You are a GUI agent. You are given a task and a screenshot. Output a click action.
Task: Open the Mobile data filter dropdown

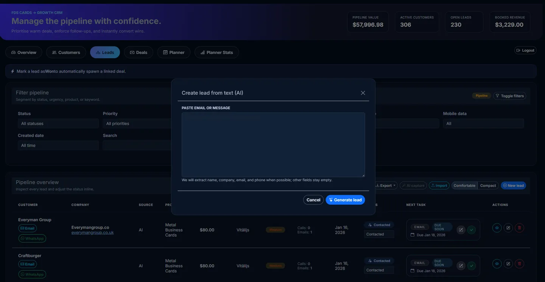[x=483, y=123]
